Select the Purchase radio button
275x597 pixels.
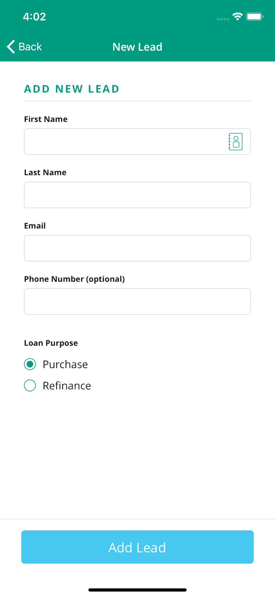30,364
